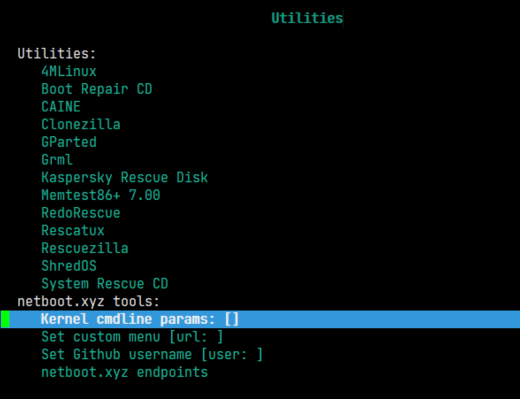Select the GParted entry
Image resolution: width=520 pixels, height=399 pixels.
click(x=69, y=142)
